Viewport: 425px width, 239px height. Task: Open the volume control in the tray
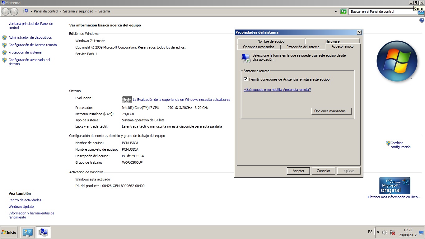point(385,232)
